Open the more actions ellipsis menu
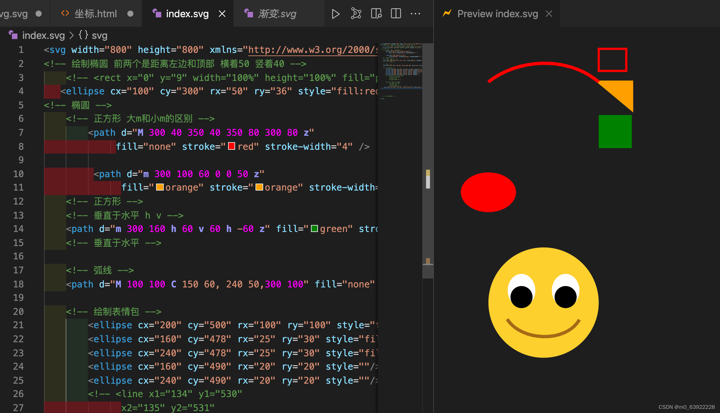This screenshot has width=720, height=413. coord(415,14)
